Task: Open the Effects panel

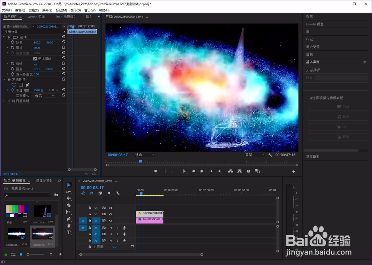Action: [310, 16]
